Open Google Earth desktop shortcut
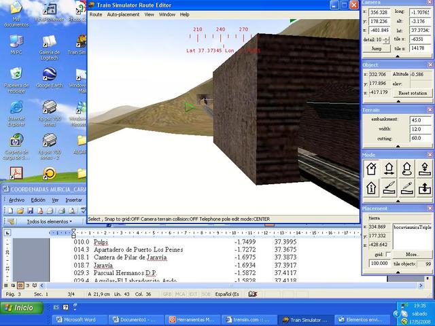The height and width of the screenshot is (326, 435). point(48,75)
